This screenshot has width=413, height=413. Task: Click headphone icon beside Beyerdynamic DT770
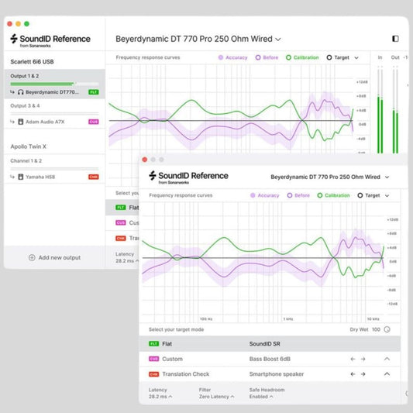tap(21, 92)
